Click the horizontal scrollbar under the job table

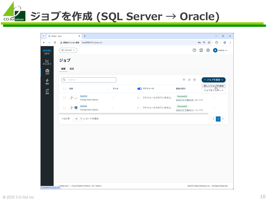coord(134,114)
